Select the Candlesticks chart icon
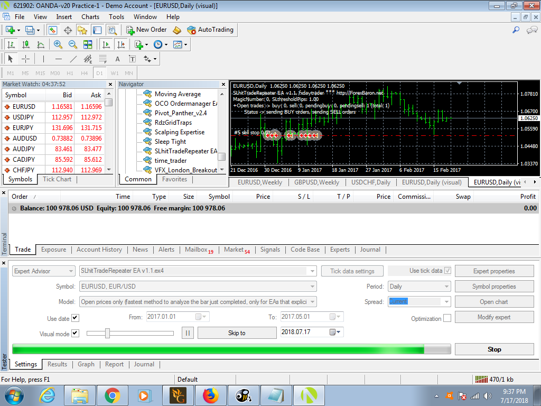The width and height of the screenshot is (541, 406). 25,44
